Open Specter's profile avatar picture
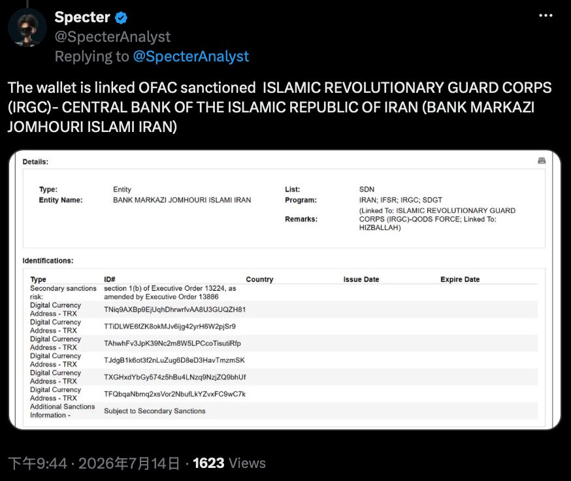571x481 pixels. 27,27
